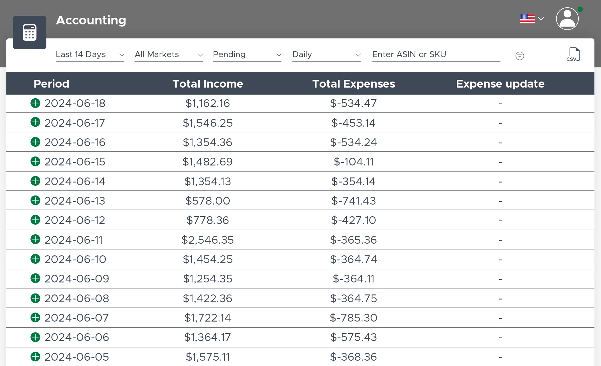
Task: Expand the row for 2024-06-07
Action: (35, 317)
